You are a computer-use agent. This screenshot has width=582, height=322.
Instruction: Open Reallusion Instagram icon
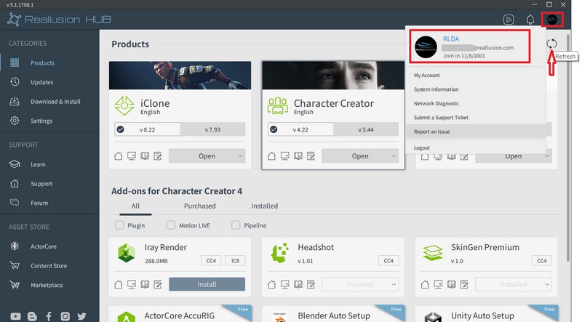65,316
